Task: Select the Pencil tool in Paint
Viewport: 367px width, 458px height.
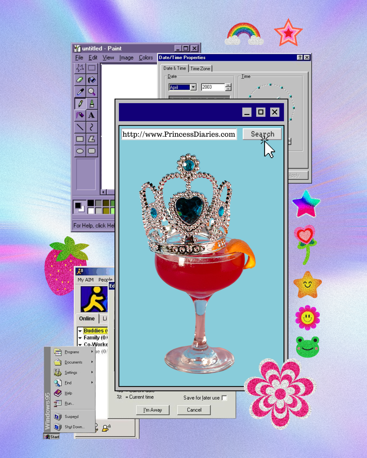Action: tap(80, 103)
